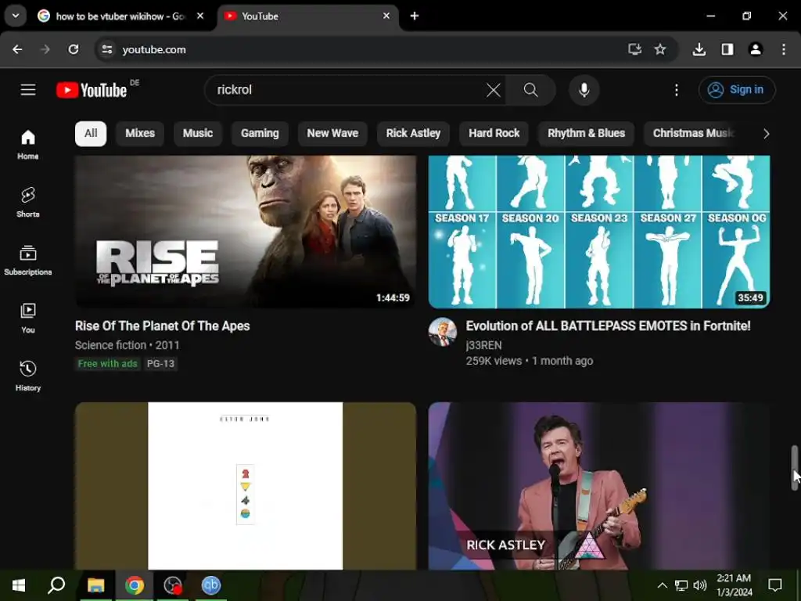Image resolution: width=801 pixels, height=601 pixels.
Task: Open Rise of the Planet of the Apes thumbnail
Action: [x=246, y=232]
